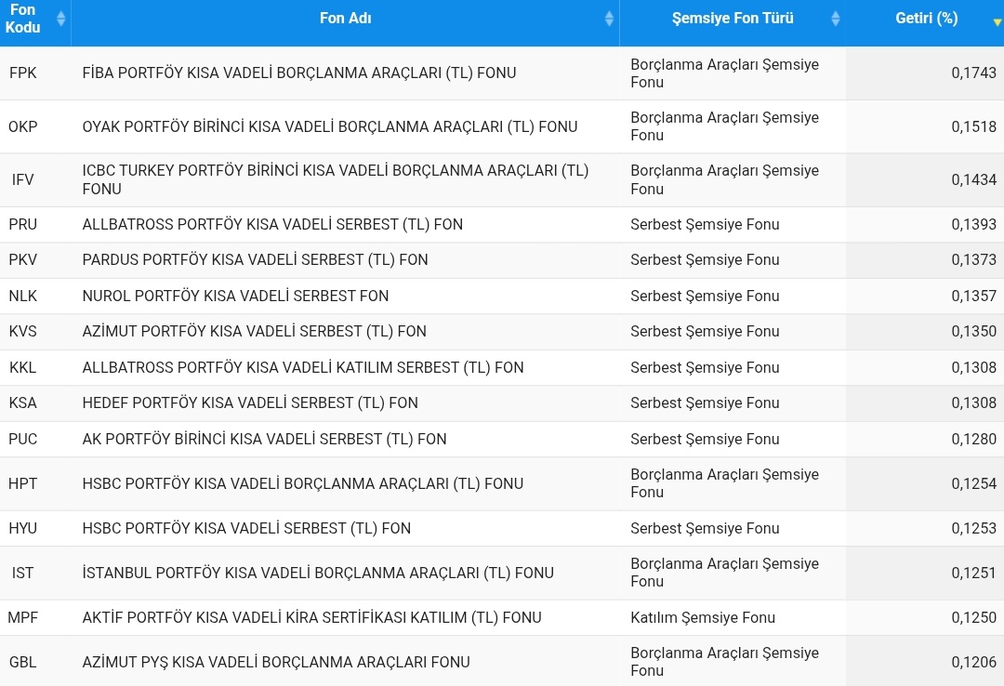Sort by Fon Kodu column arrows
This screenshot has height=686, width=1004.
(60, 19)
